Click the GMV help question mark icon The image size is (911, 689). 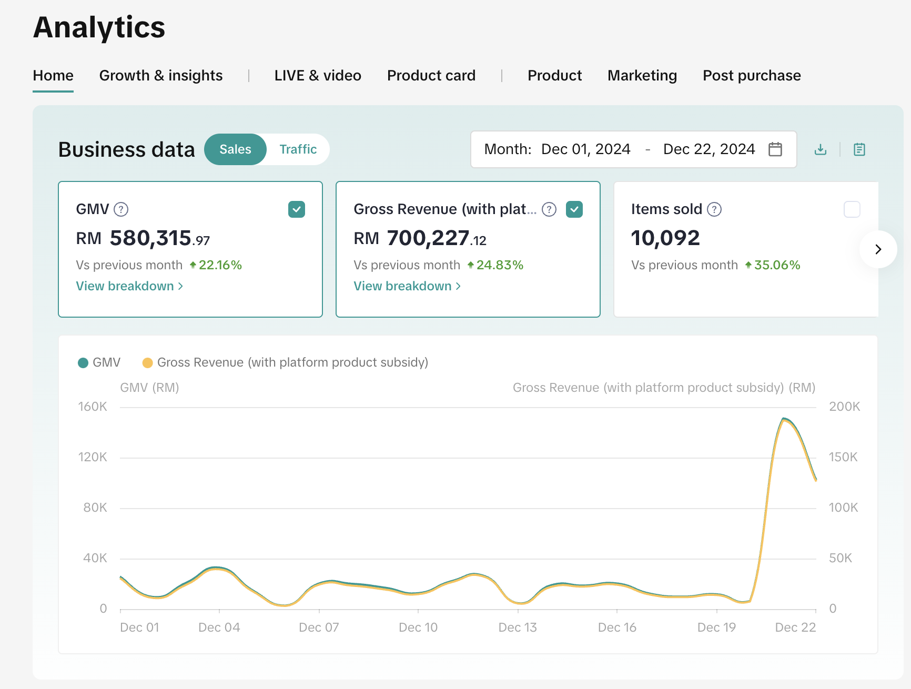[121, 209]
